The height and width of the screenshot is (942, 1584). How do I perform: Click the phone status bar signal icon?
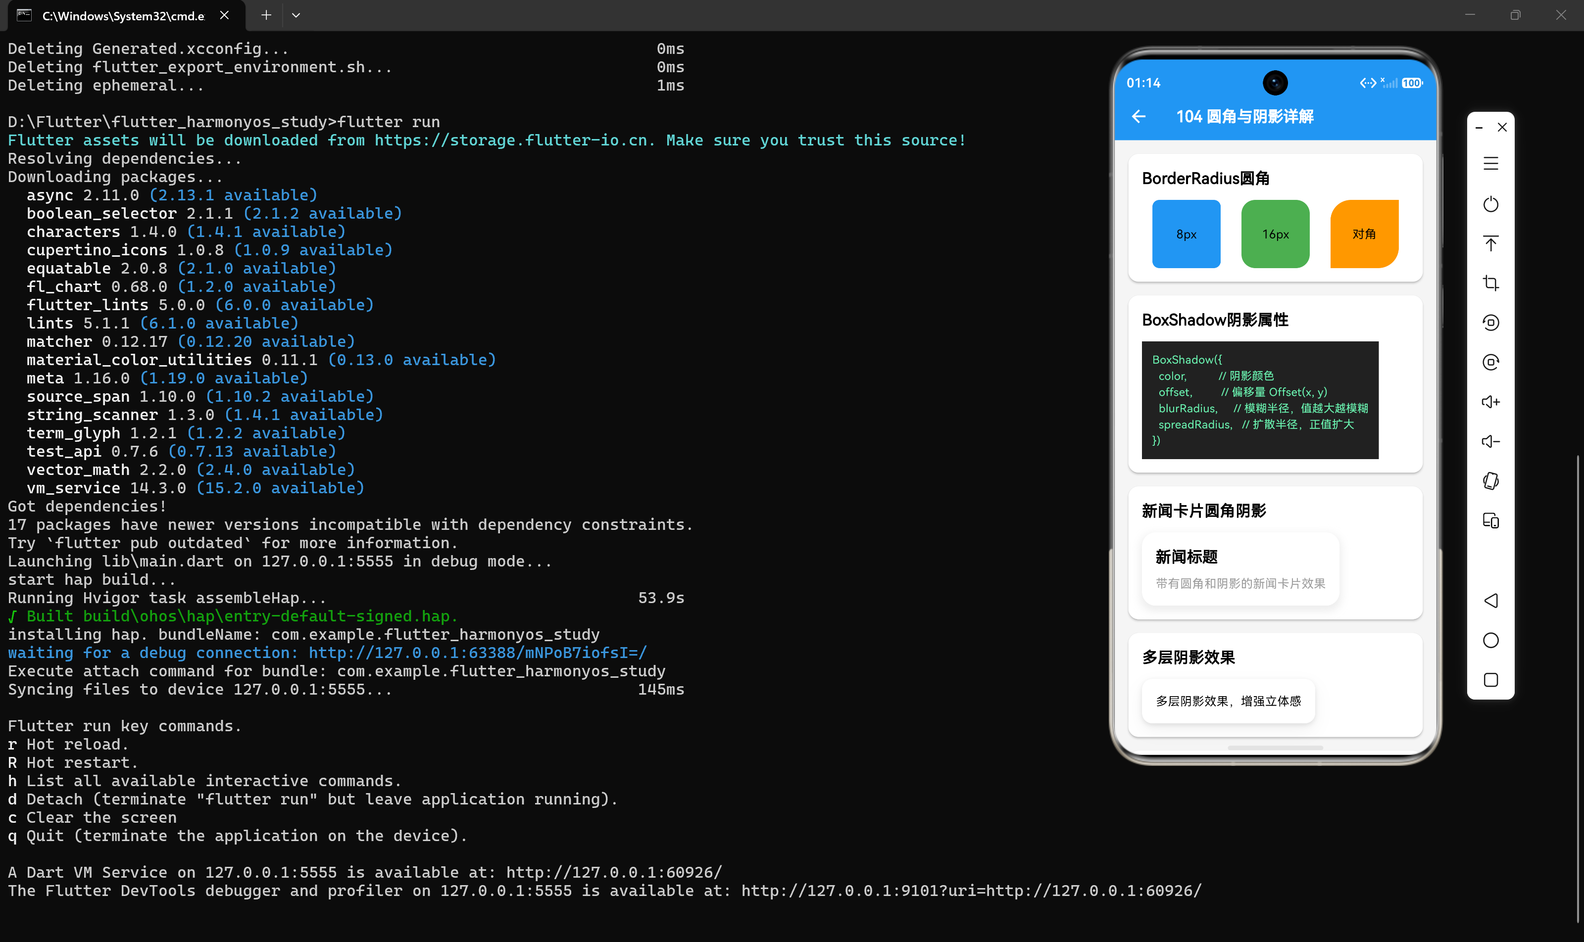coord(1389,83)
